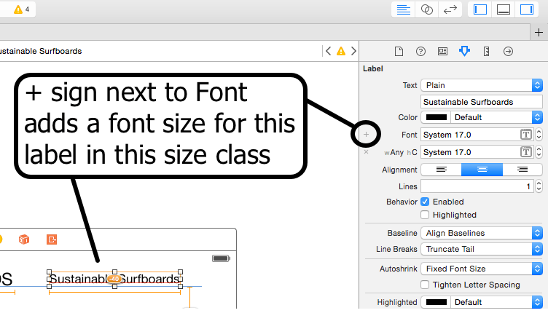Viewport: 548px width, 313px height.
Task: Show the File inspector tab
Action: (399, 51)
